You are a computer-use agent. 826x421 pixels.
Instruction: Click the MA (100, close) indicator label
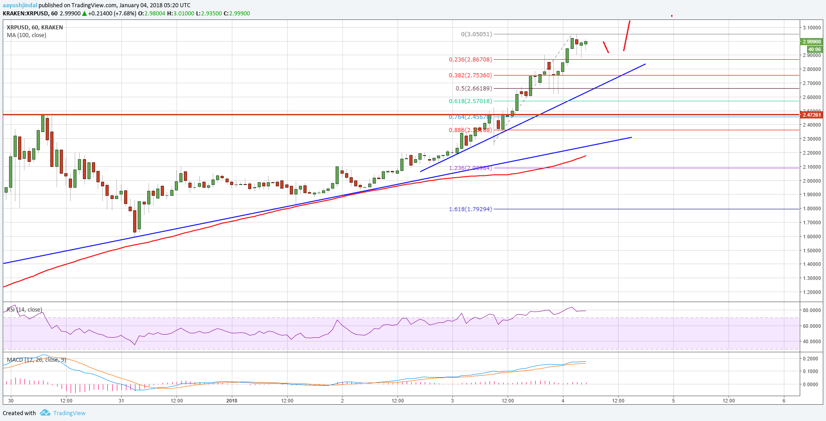(26, 35)
